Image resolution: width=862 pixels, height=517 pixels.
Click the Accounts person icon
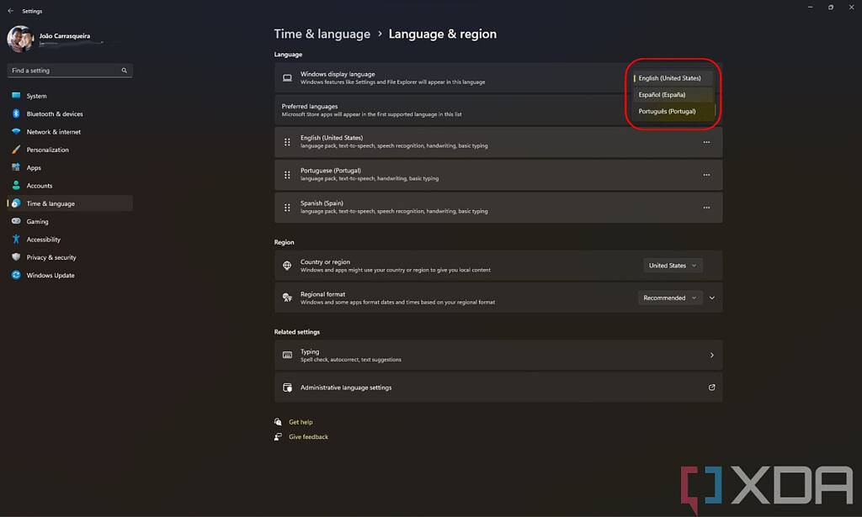point(16,186)
